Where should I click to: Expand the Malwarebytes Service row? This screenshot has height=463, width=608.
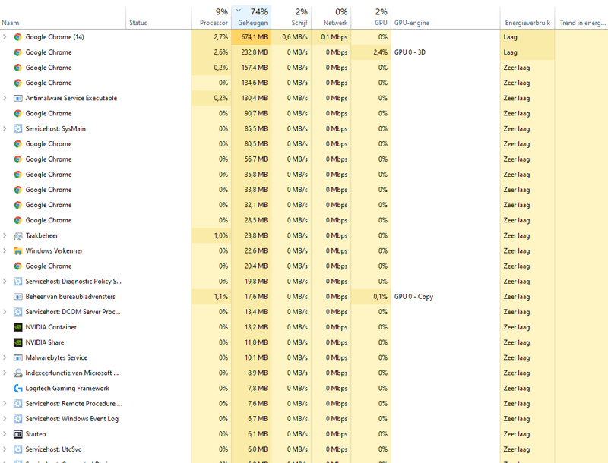coord(5,357)
